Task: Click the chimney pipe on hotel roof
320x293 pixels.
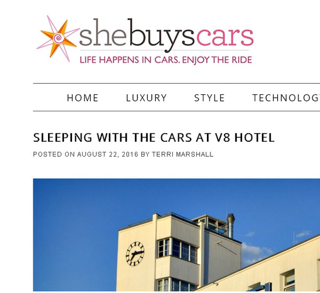Action: point(231,225)
